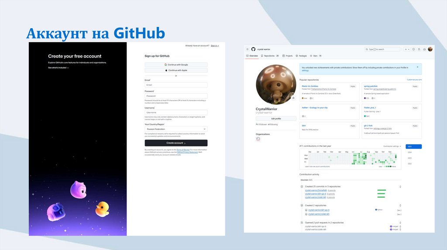Screen dimensions: 447x250
Task: Open crystal-warrior/colab-skh under Created 2 repositories
Action: coord(319,214)
